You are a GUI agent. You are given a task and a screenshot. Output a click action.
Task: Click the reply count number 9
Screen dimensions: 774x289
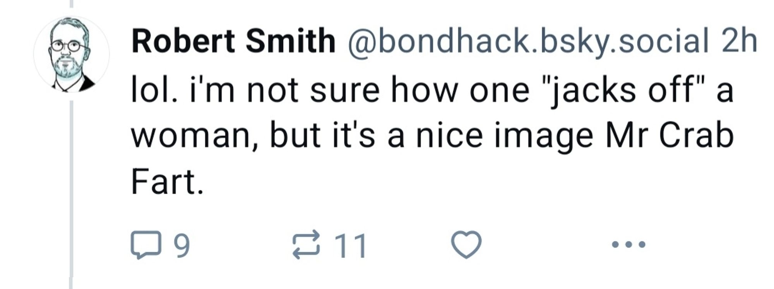(x=182, y=246)
